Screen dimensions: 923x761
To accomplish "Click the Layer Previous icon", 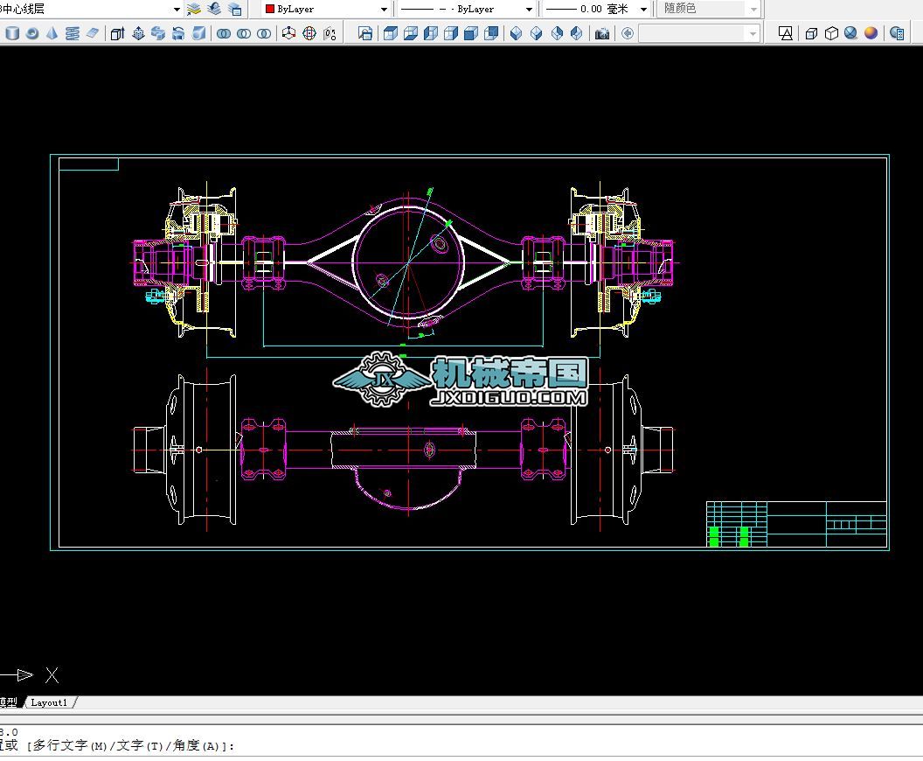I will (214, 9).
